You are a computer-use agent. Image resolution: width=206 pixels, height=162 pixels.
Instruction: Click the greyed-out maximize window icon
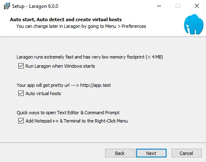(x=178, y=6)
